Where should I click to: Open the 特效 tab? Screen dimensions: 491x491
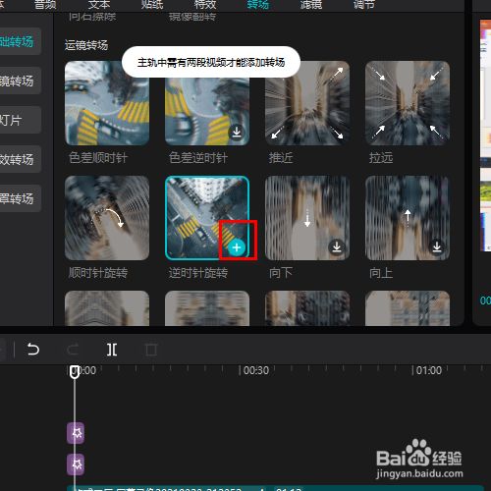pos(205,5)
